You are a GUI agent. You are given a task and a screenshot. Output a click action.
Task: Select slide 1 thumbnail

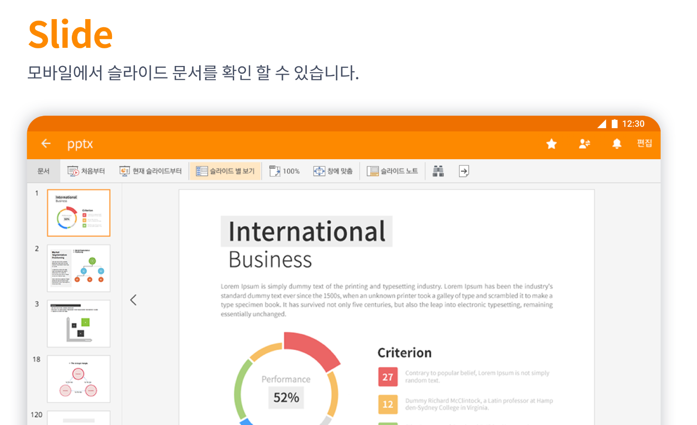(79, 213)
